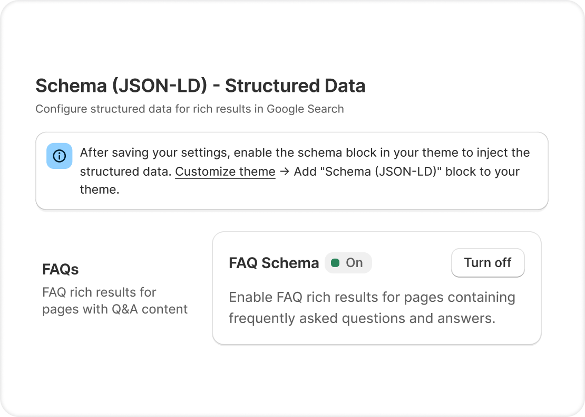Turn off the FAQ Schema
This screenshot has height=417, width=585.
click(487, 263)
